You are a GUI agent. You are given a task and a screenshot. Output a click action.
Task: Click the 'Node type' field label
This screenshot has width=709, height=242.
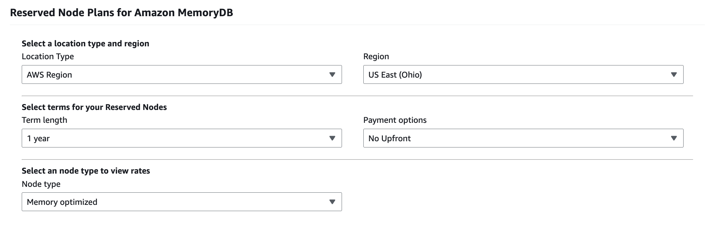pos(41,184)
